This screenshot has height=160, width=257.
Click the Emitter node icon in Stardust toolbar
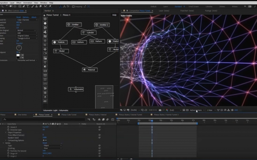point(45,19)
